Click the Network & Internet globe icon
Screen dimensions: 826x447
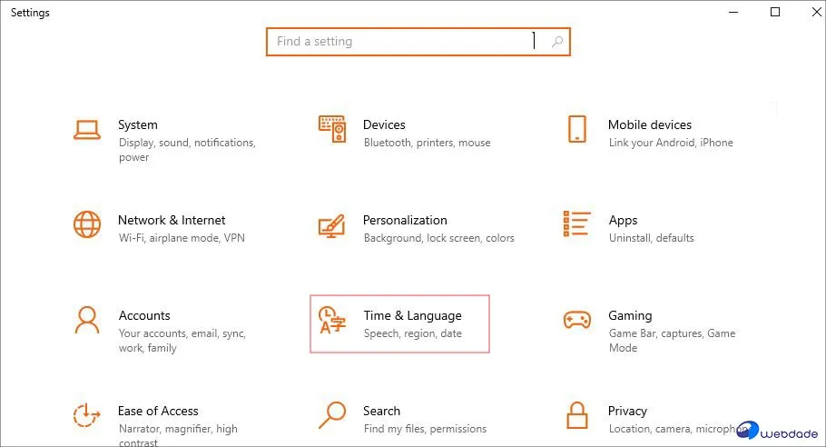coord(87,224)
